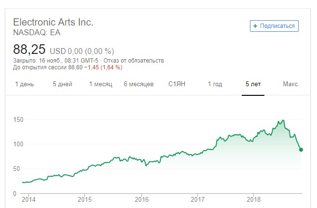This screenshot has width=317, height=208.
Task: Click the NASDAQ: EA ticker text
Action: pyautogui.click(x=37, y=32)
